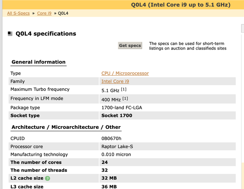Click the number of threads value 32
Image resolution: width=244 pixels, height=189 pixels.
pyautogui.click(x=104, y=170)
